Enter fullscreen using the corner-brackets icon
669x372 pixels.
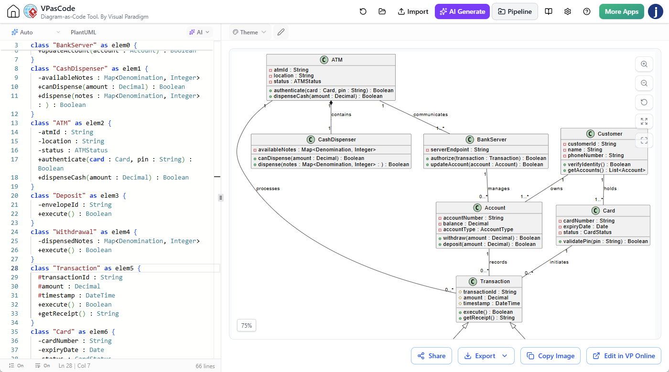click(x=644, y=140)
